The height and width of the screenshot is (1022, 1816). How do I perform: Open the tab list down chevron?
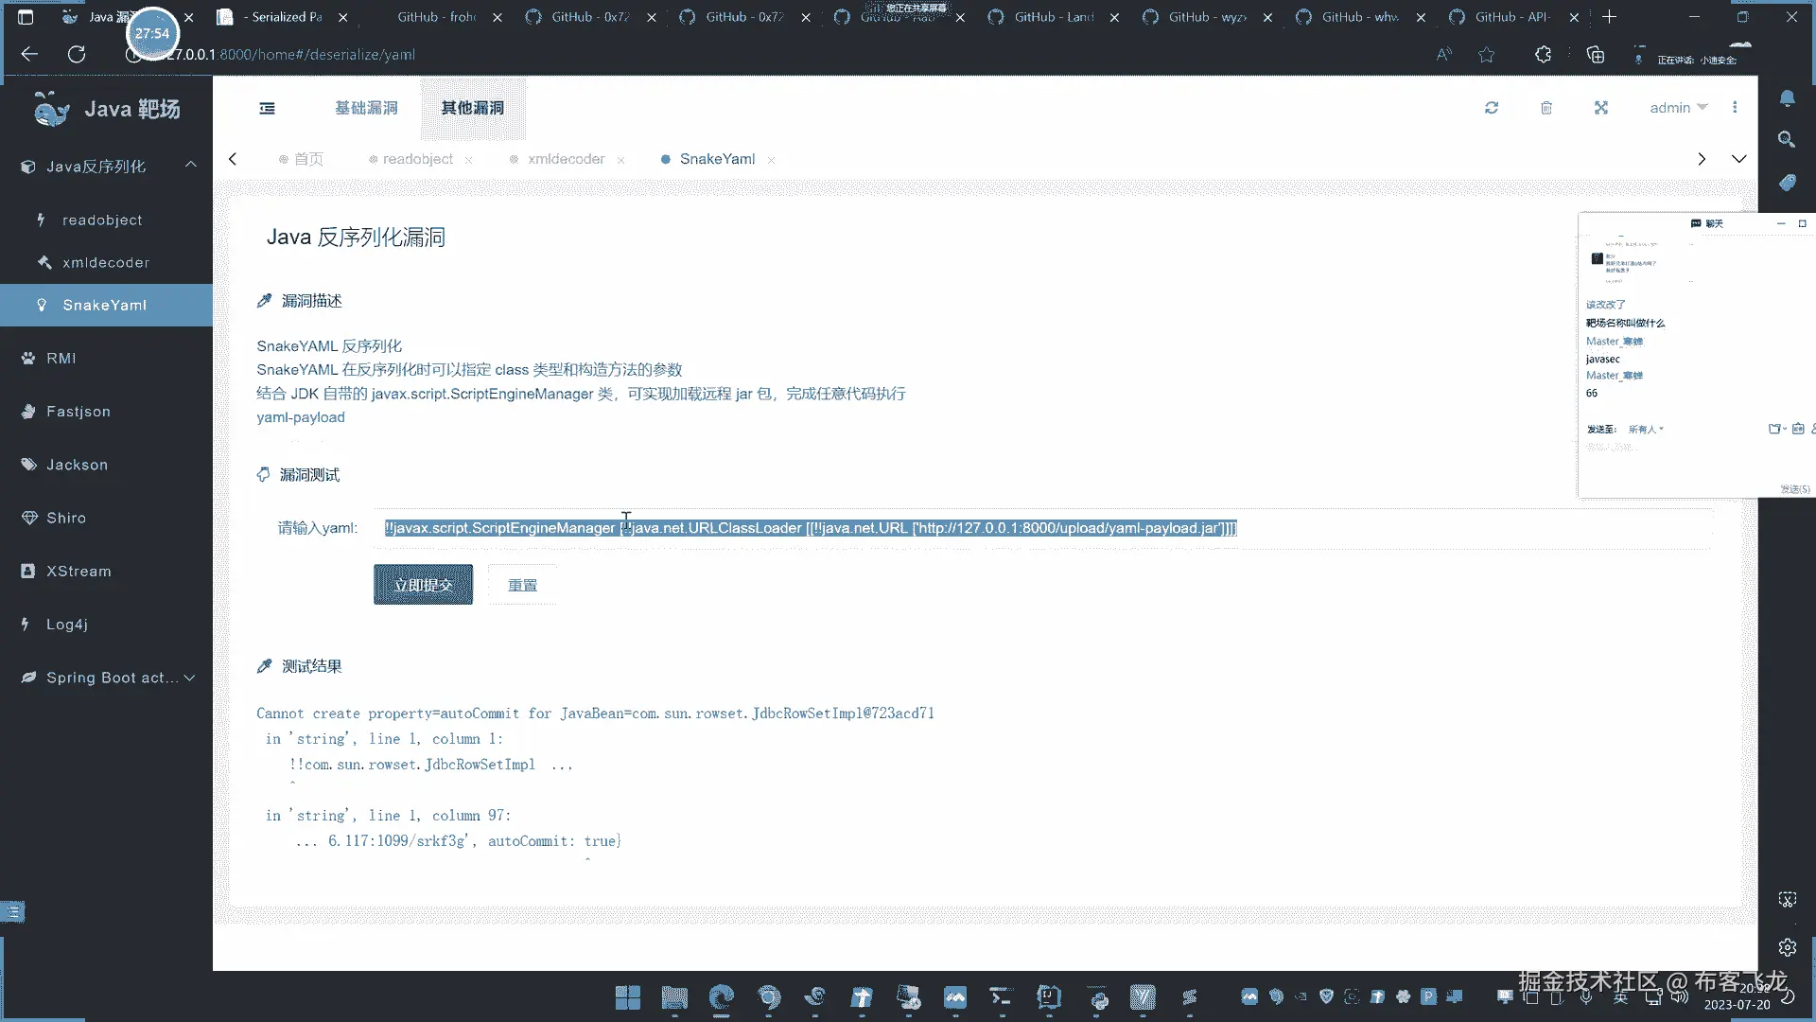1738,159
